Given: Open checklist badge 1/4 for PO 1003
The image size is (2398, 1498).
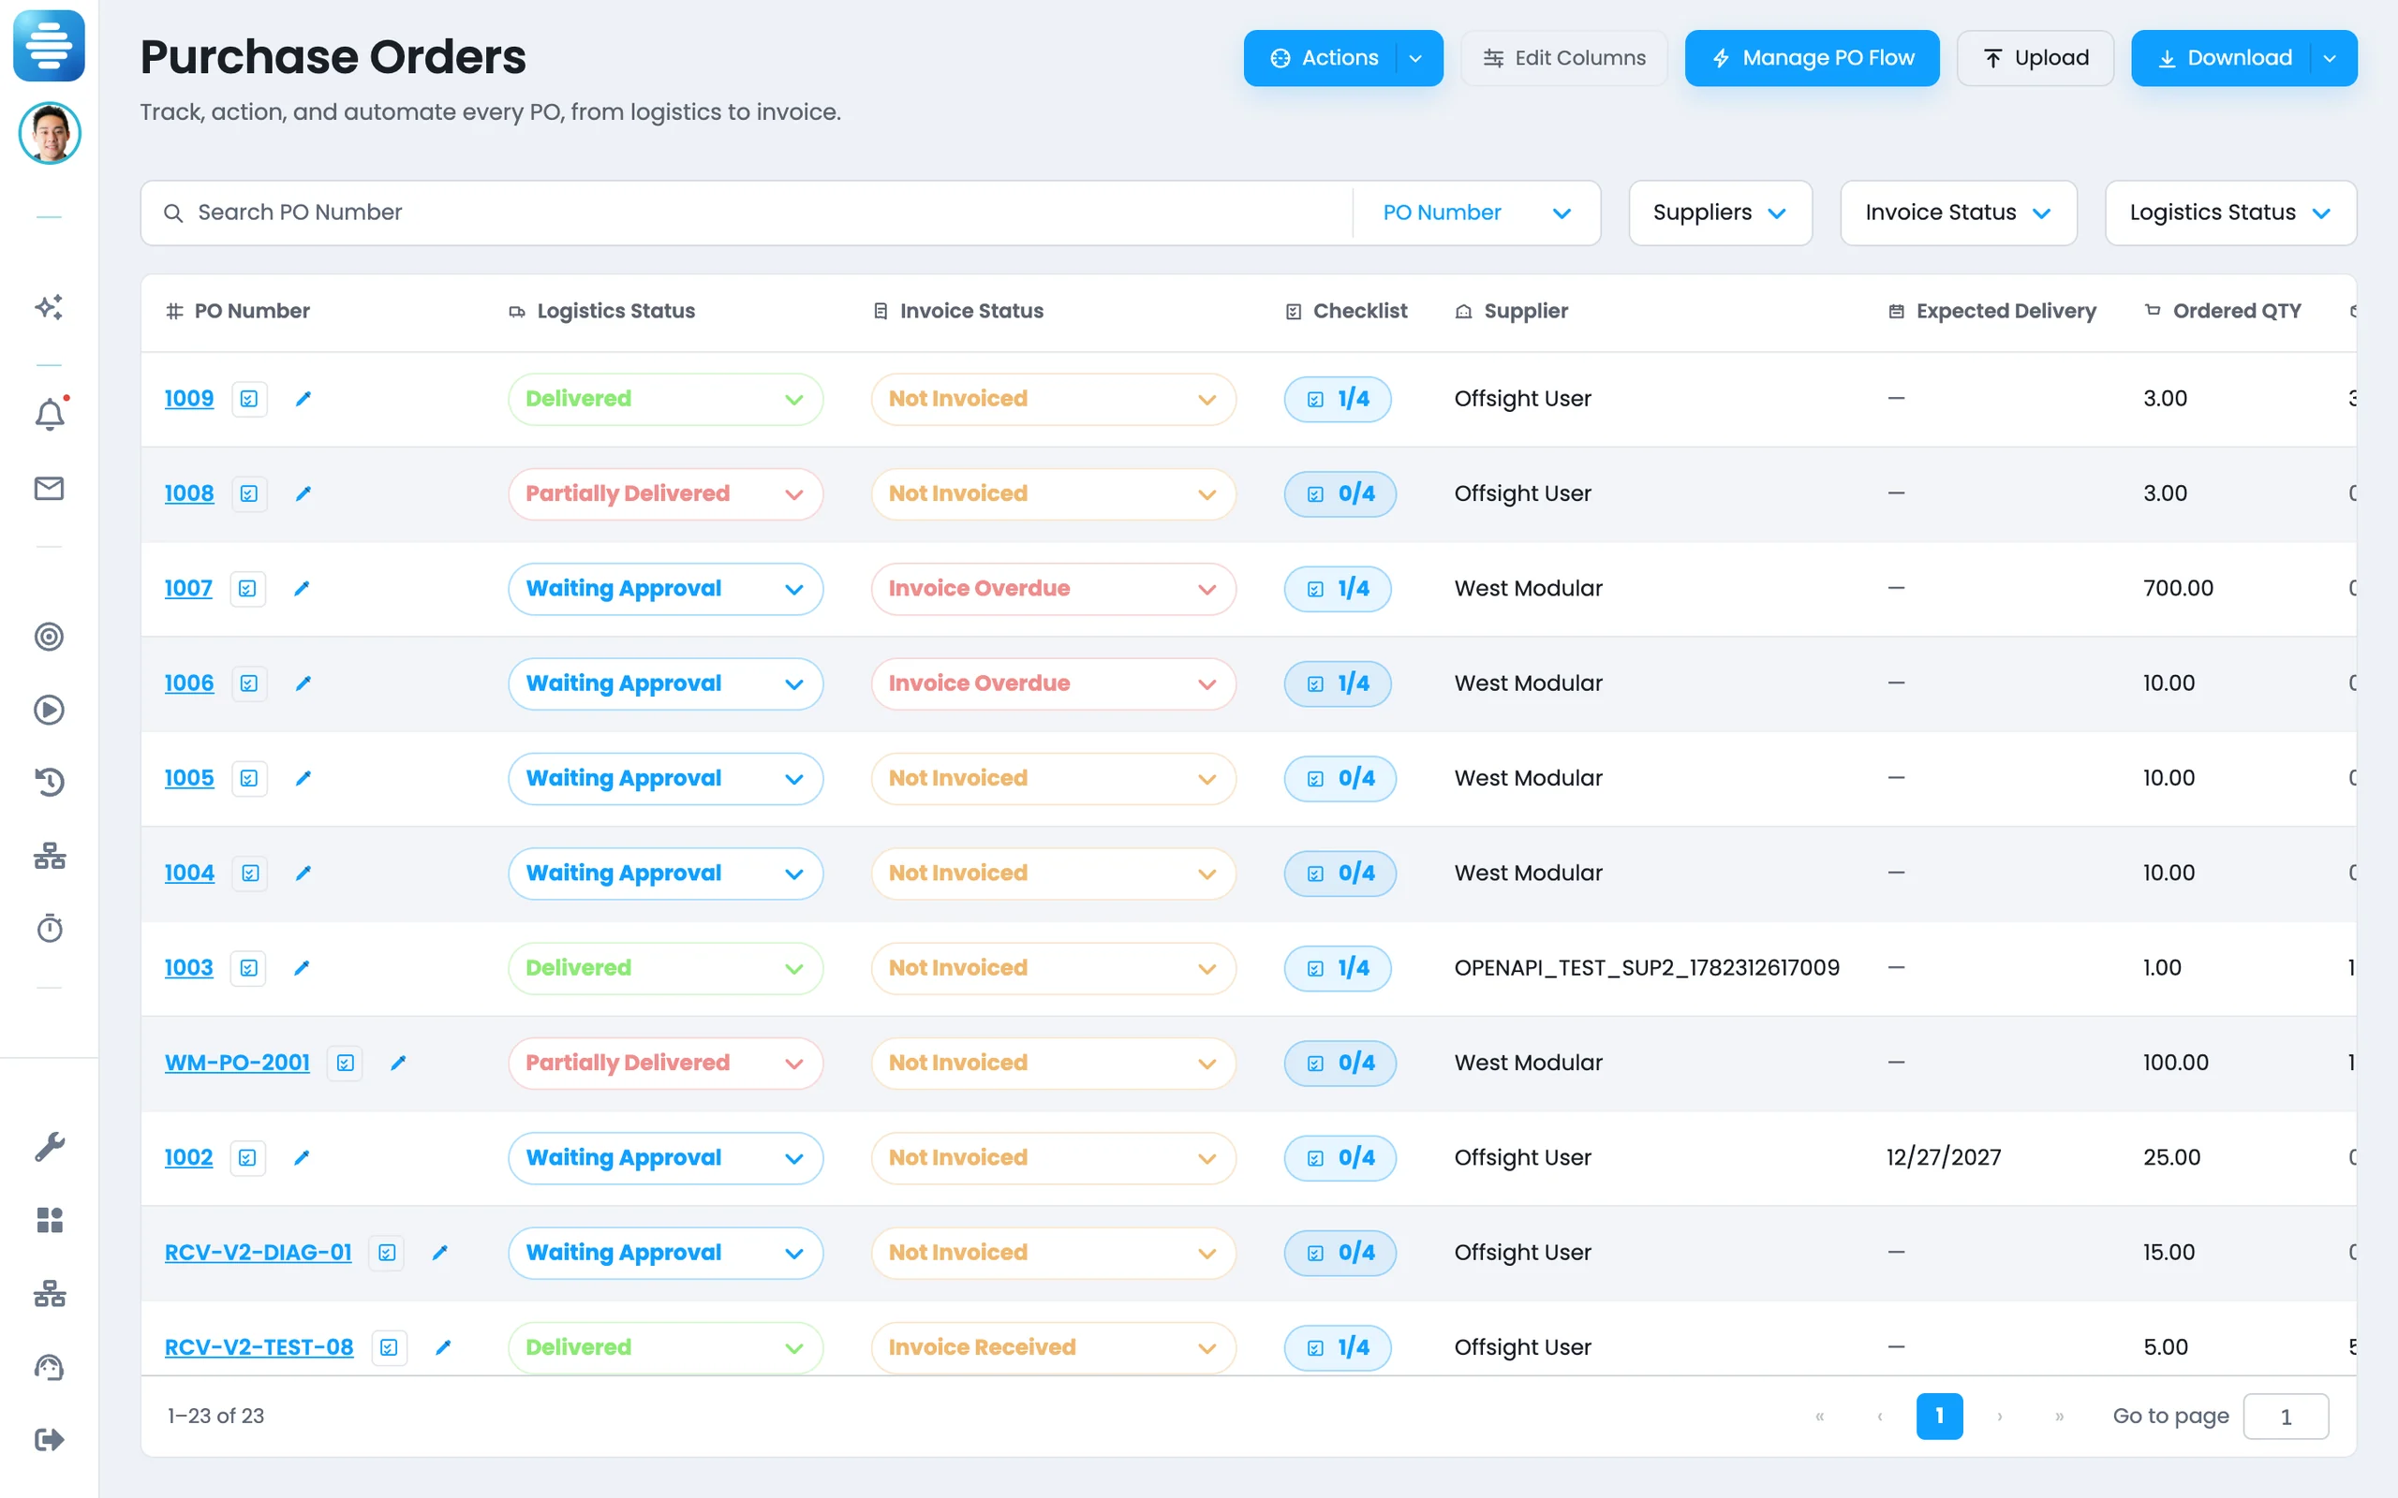Looking at the screenshot, I should coord(1338,968).
